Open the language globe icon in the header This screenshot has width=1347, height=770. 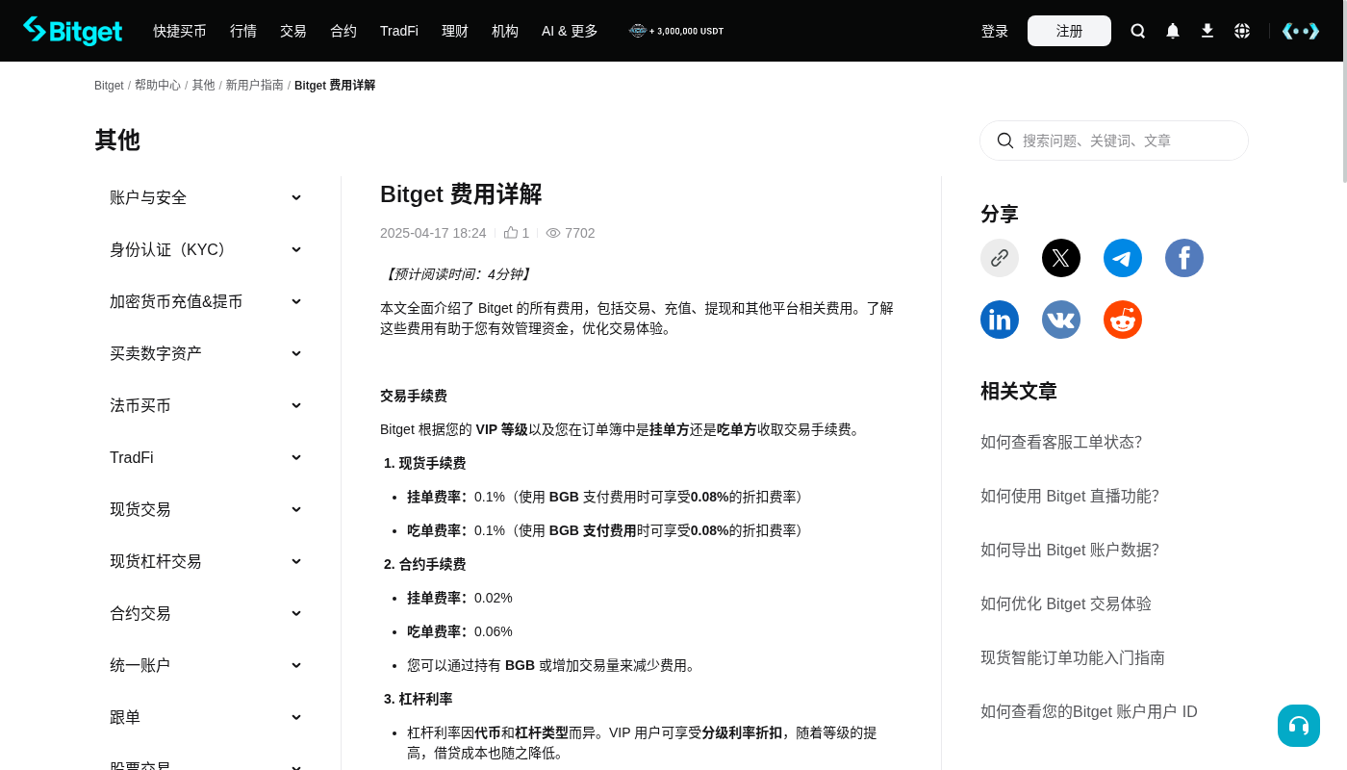[1242, 31]
